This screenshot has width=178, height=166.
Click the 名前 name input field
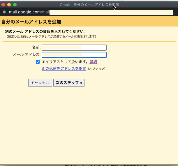click(74, 47)
